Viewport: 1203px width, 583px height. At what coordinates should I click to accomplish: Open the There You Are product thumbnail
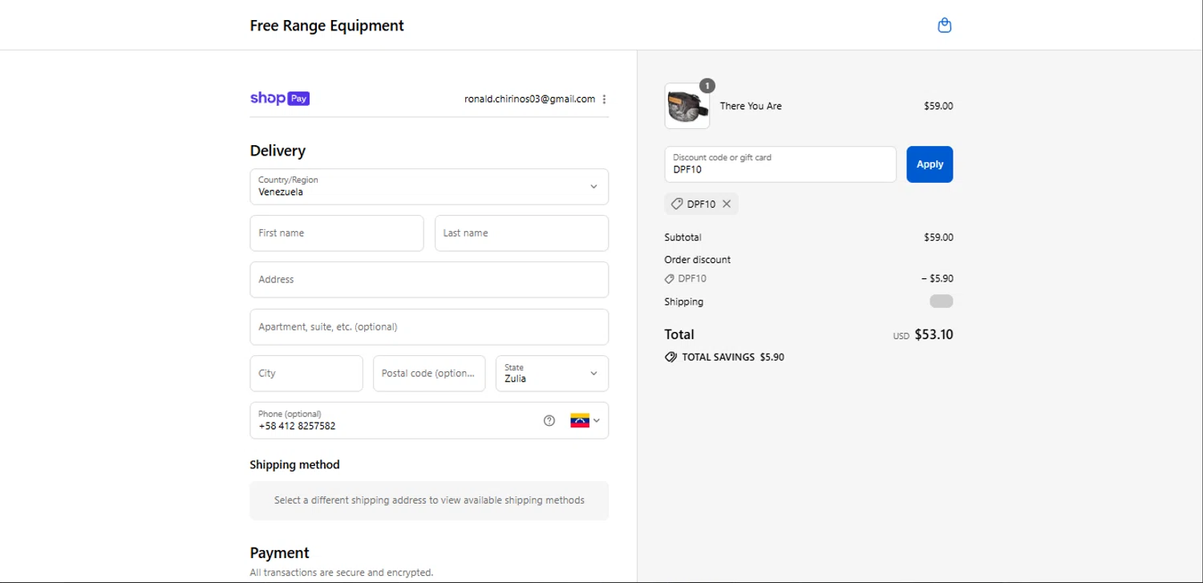point(687,106)
